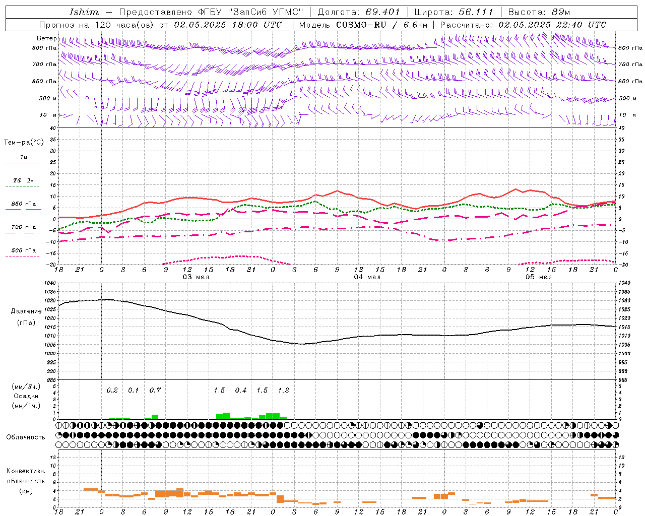Click the "04 мая" date label

[367, 277]
